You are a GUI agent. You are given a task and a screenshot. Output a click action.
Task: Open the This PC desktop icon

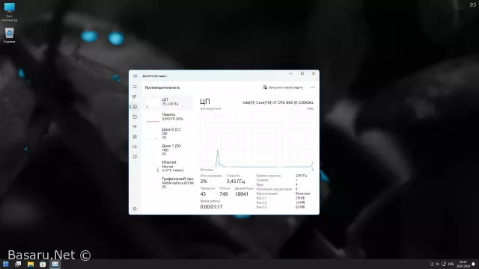[9, 12]
